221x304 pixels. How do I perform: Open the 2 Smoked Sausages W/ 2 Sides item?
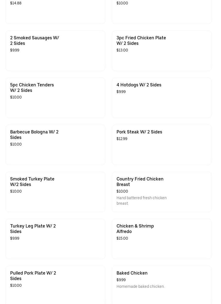pos(35,40)
